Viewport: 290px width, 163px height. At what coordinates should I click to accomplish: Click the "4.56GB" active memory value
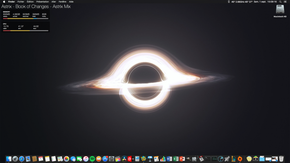coord(16,14)
